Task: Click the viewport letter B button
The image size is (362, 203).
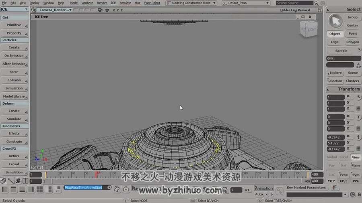Action: [34, 10]
